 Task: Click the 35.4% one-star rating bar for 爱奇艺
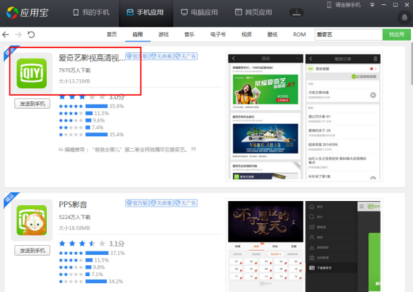96,134
